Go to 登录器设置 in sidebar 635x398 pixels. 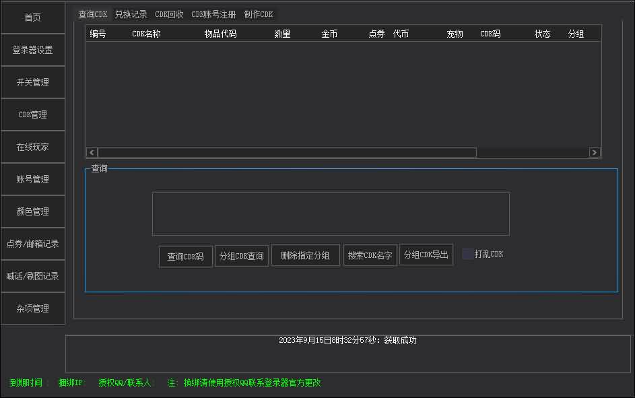pos(33,50)
